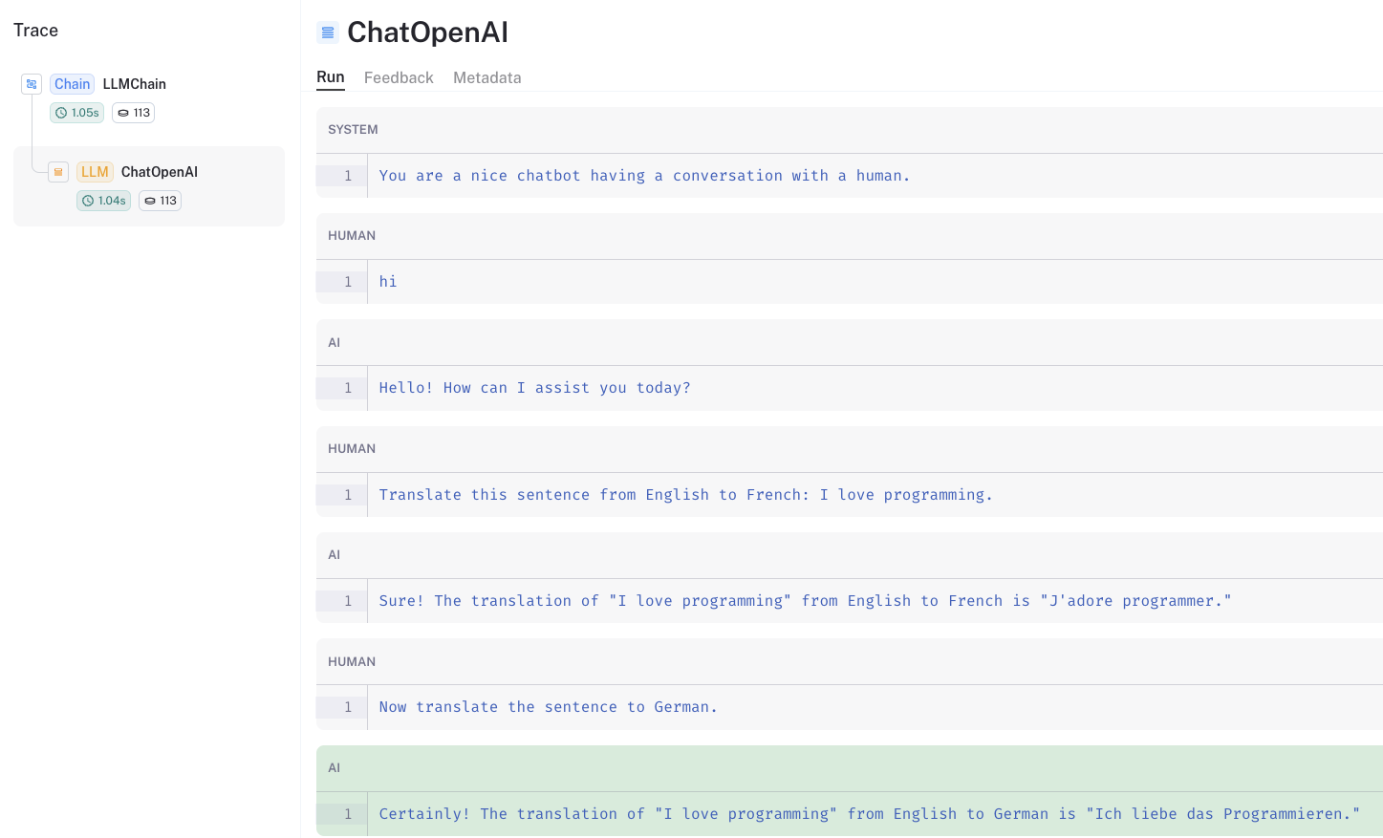Click the system prompt text line
Viewport: 1383px width, 838px height.
(x=644, y=176)
